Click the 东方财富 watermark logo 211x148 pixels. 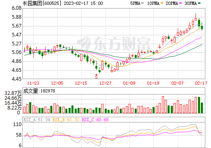click(114, 44)
